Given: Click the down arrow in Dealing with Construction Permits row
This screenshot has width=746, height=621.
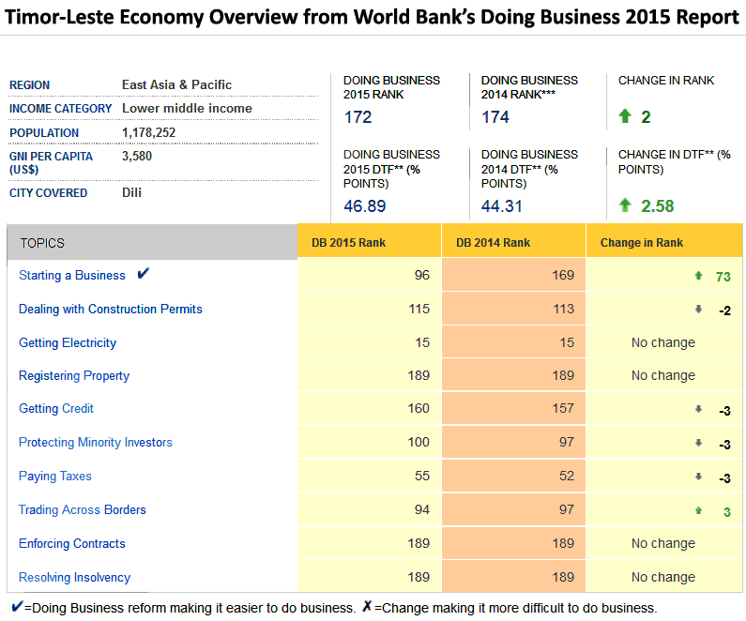Looking at the screenshot, I should [x=698, y=310].
